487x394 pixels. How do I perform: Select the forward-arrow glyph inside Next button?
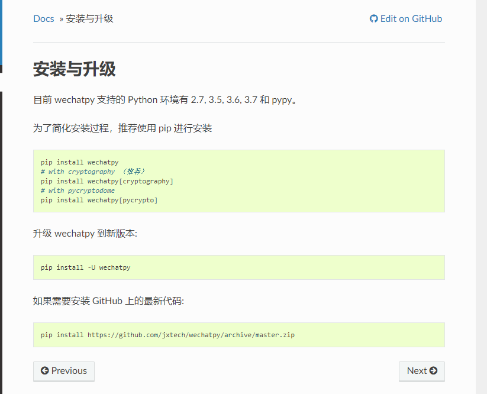[x=432, y=371]
